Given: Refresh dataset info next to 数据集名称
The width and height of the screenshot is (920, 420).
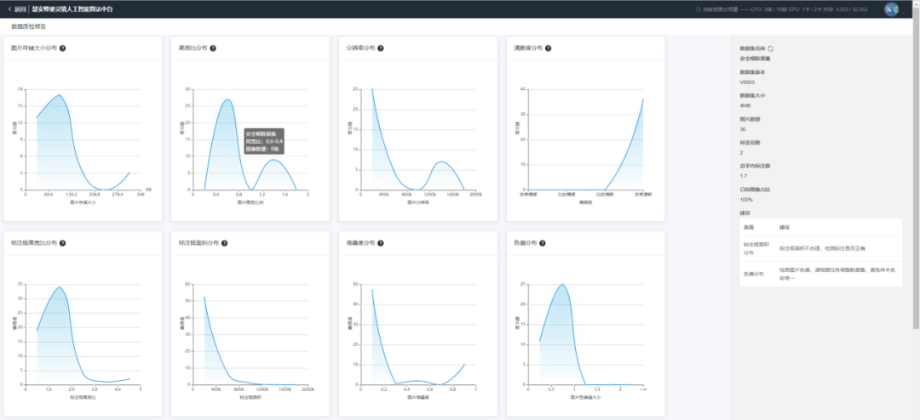Looking at the screenshot, I should (771, 49).
